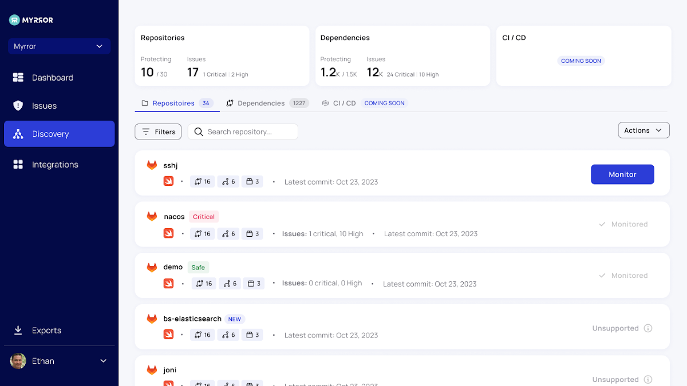Viewport: 687px width, 386px height.
Task: Expand the Ethan user menu chevron
Action: (104, 361)
